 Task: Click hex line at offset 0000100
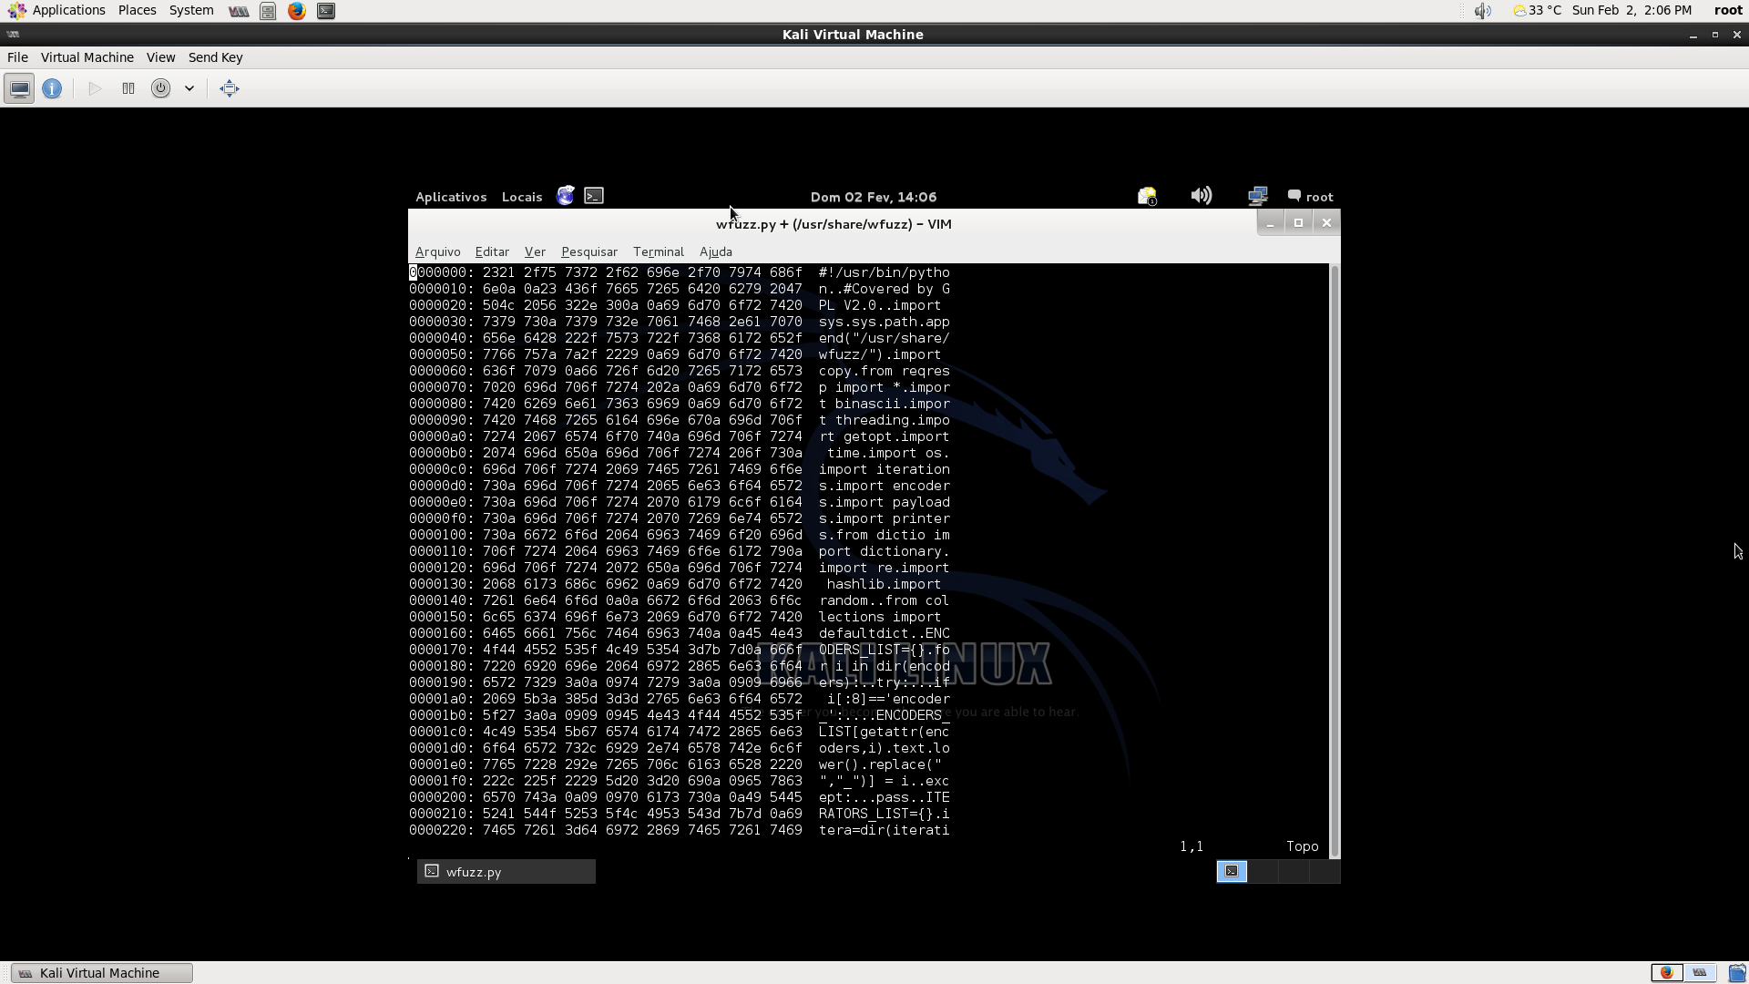point(680,535)
